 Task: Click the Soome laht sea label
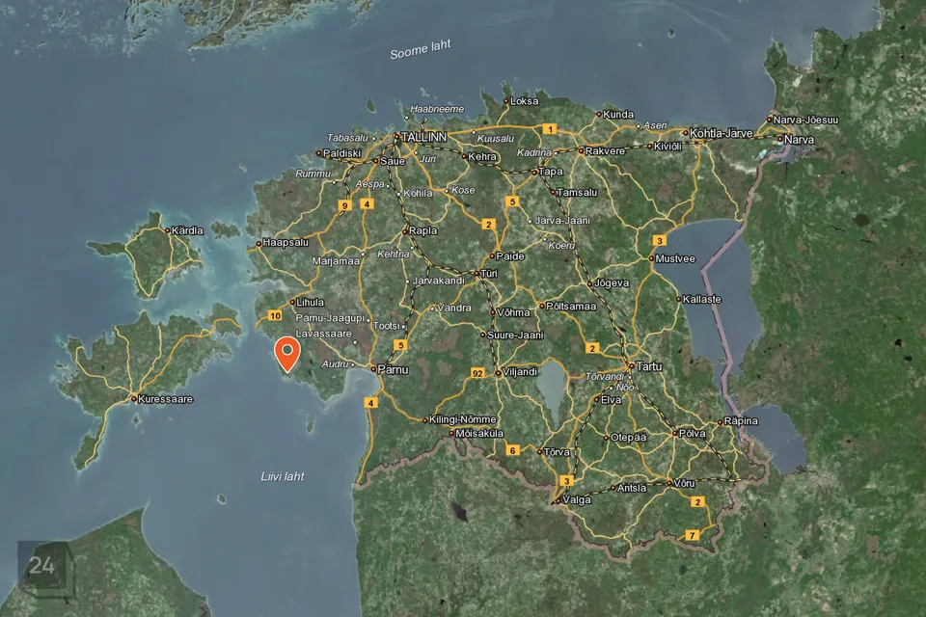click(420, 51)
